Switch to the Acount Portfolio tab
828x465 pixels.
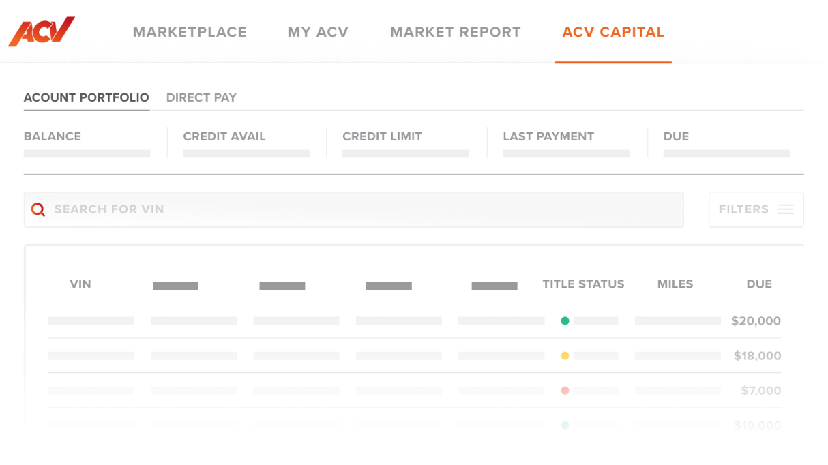pos(87,97)
